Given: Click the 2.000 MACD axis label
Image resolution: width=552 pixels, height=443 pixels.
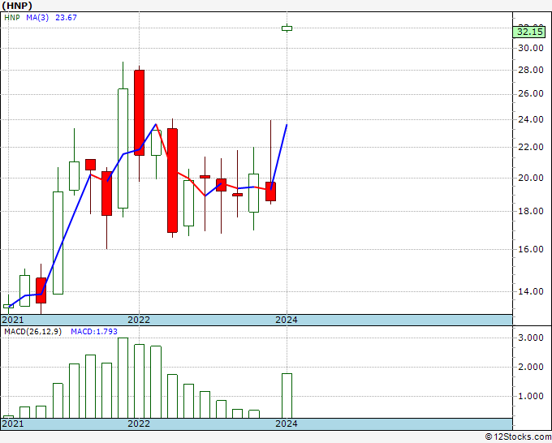Looking at the screenshot, I should coord(531,367).
